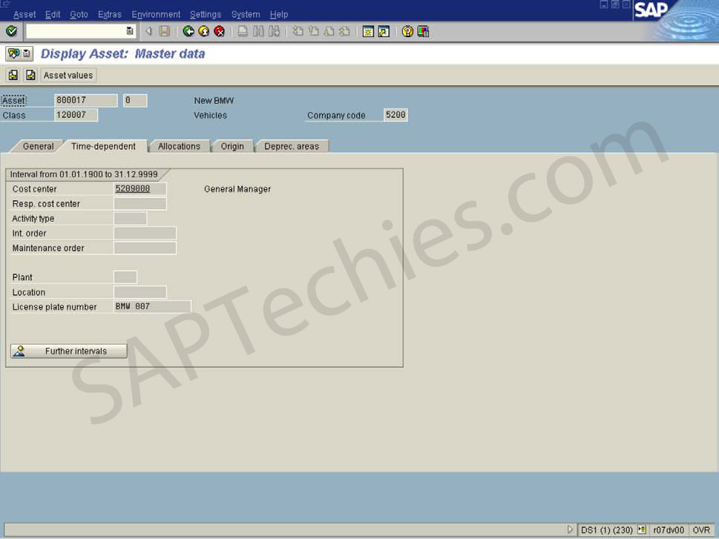Viewport: 719px width, 539px height.
Task: Click the command field dropdown arrow
Action: tap(129, 31)
